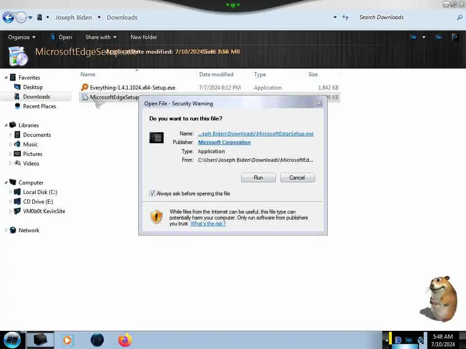Expand the Videos library
466x349 pixels.
11,163
